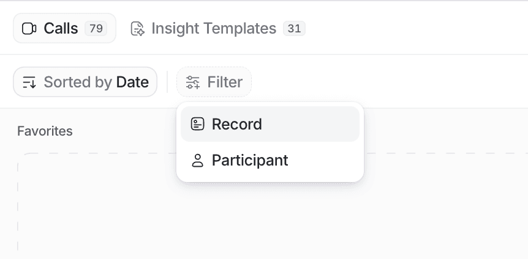This screenshot has height=259, width=528.
Task: Click the record card icon in dropdown
Action: (198, 124)
